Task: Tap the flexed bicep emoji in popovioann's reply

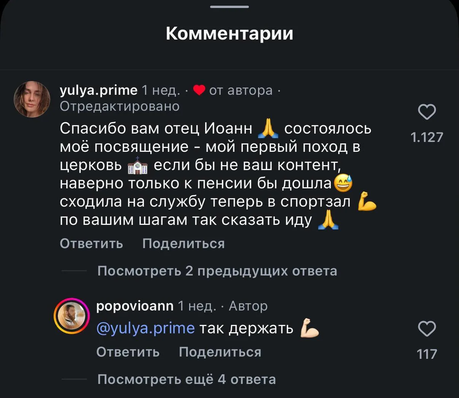Action: [x=309, y=329]
